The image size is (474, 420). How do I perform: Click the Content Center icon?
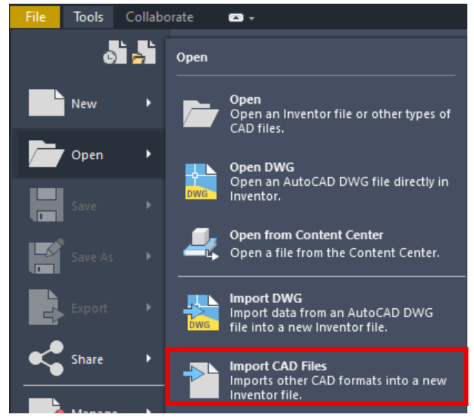point(201,243)
